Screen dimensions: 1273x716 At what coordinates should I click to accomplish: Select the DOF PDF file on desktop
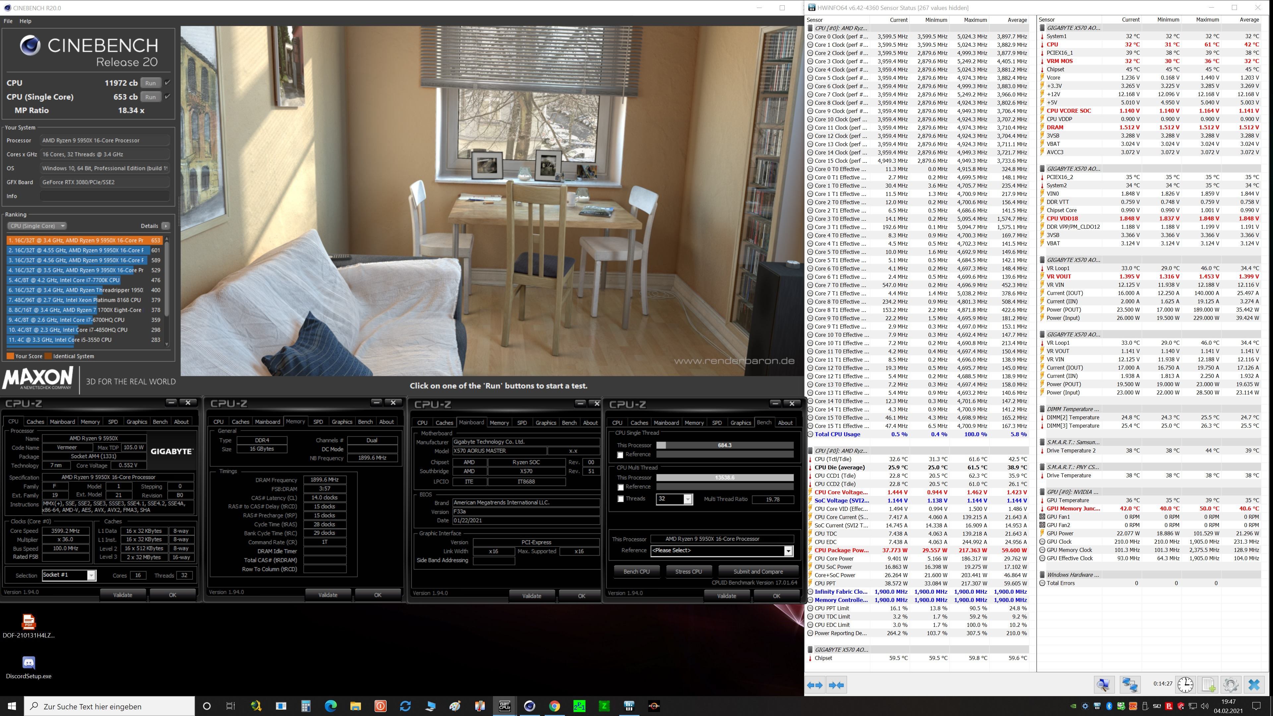(29, 626)
